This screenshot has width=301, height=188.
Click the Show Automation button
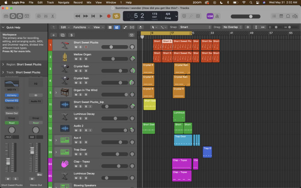coord(125,27)
